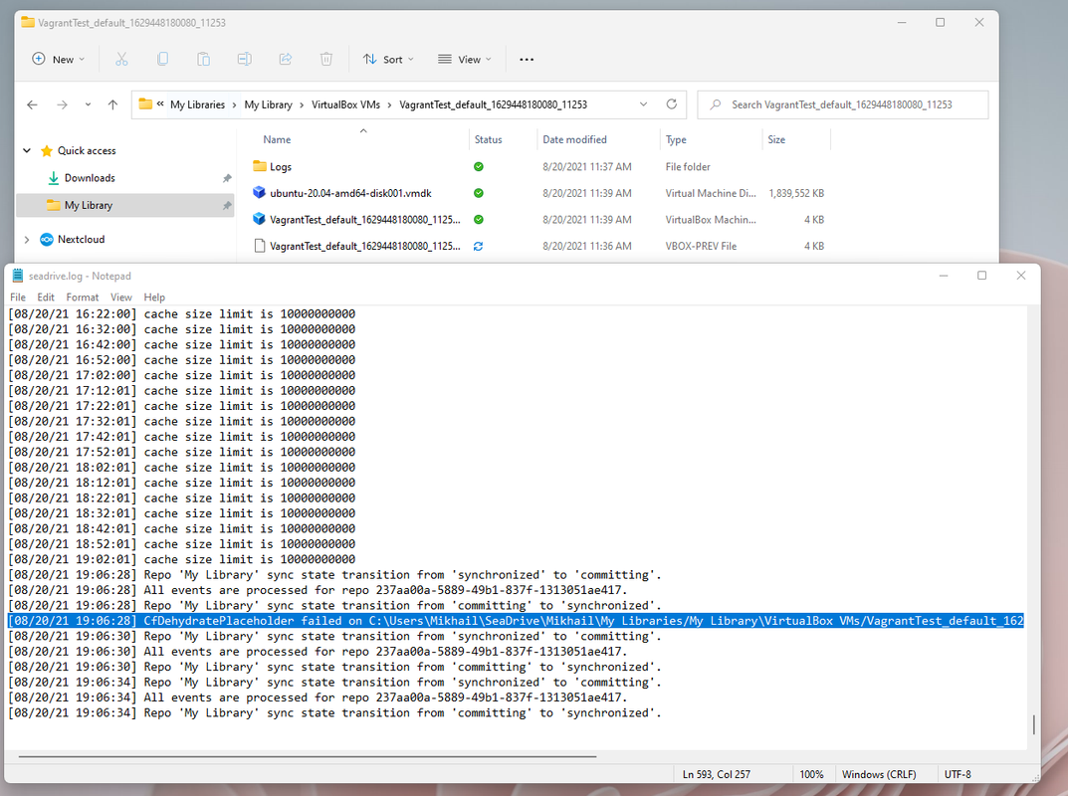
Task: Collapse the Quick access tree node
Action: pyautogui.click(x=27, y=150)
